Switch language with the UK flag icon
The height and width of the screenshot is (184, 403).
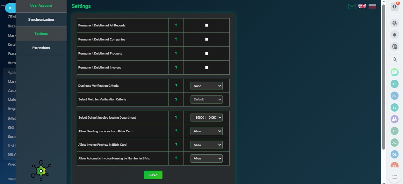[362, 6]
